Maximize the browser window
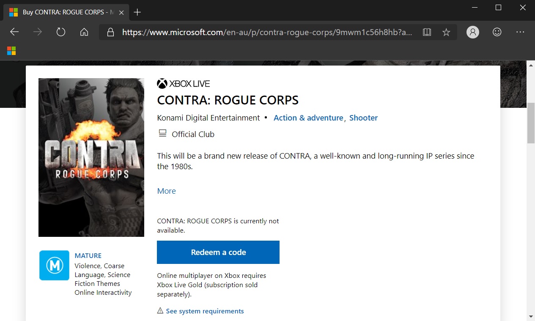The width and height of the screenshot is (535, 321). [x=498, y=8]
